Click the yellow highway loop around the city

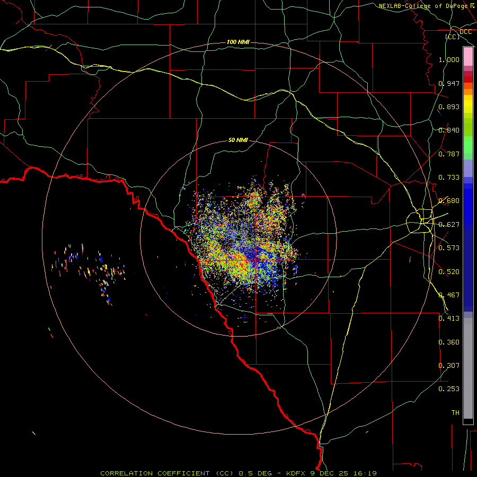click(419, 221)
